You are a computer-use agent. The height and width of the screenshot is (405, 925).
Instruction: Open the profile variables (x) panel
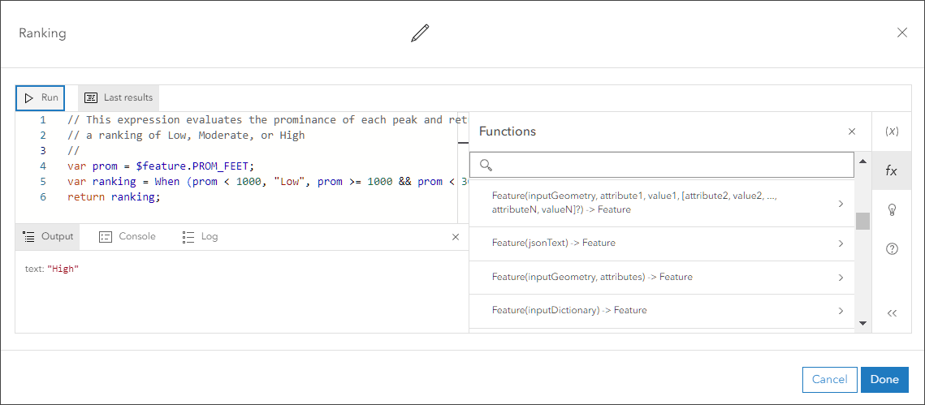click(892, 131)
